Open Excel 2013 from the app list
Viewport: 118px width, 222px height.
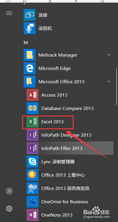68,122
